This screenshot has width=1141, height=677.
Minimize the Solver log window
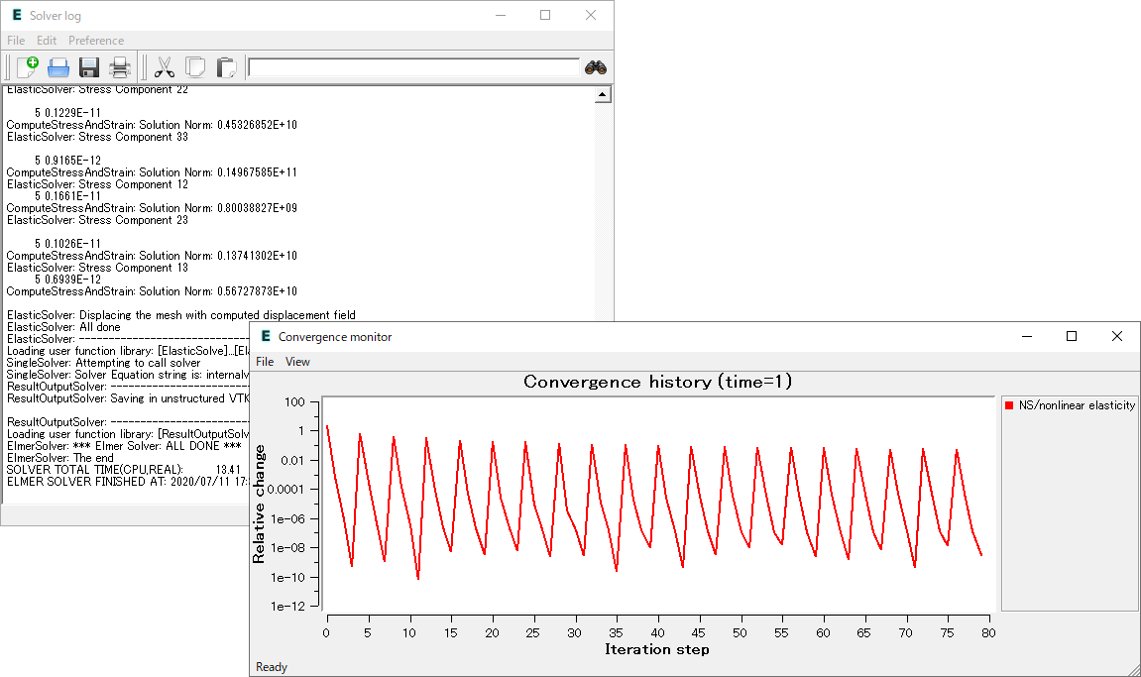501,15
